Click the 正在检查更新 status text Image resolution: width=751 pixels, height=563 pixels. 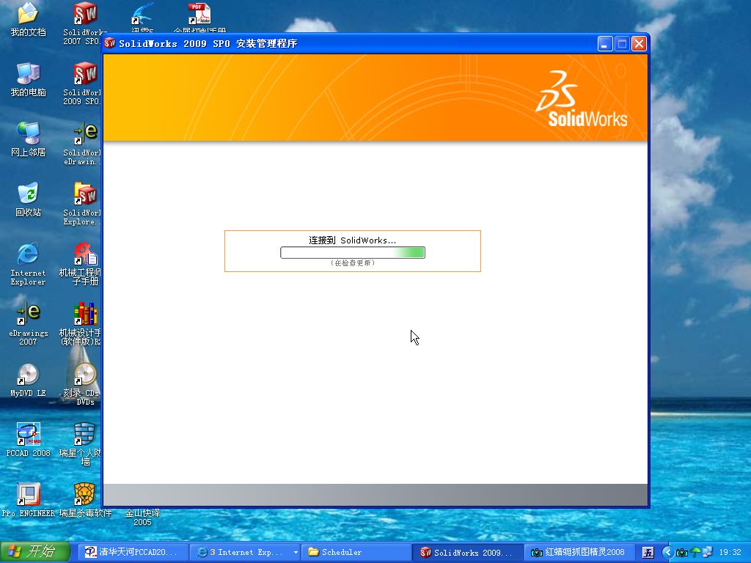coord(353,263)
